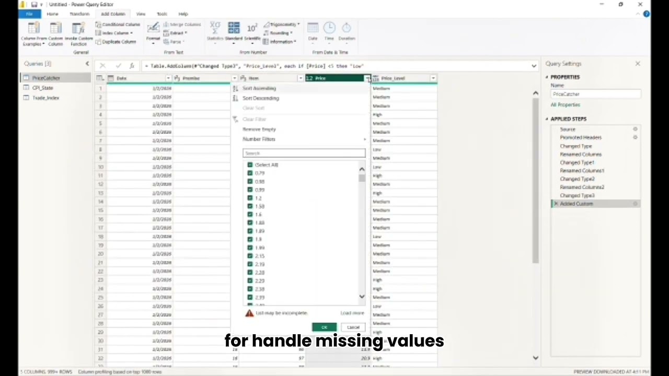Uncheck the 1.2 value checkbox
Viewport: 669px width, 376px height.
250,198
